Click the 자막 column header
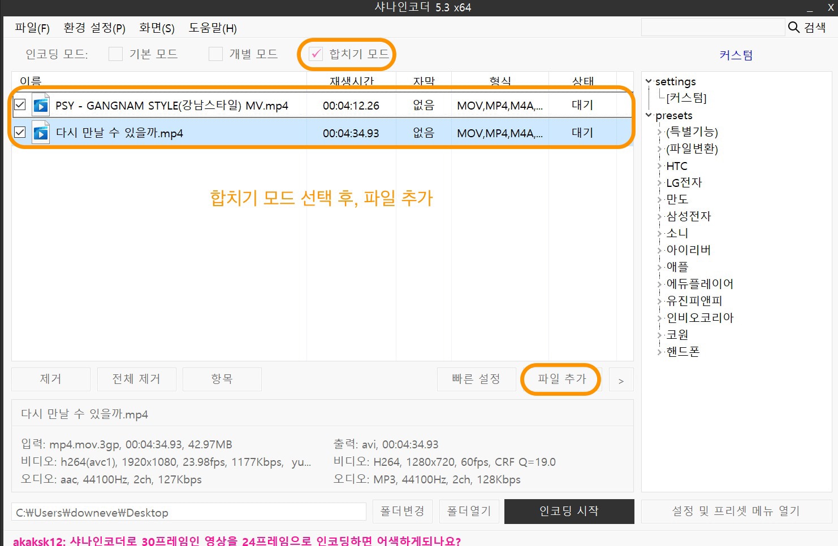The width and height of the screenshot is (838, 546). click(424, 81)
